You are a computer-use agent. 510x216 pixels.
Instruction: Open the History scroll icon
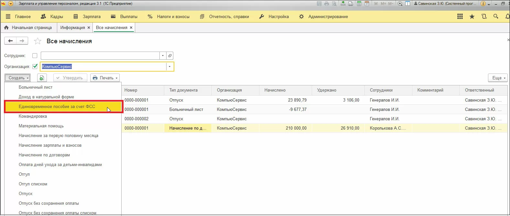tap(484, 16)
